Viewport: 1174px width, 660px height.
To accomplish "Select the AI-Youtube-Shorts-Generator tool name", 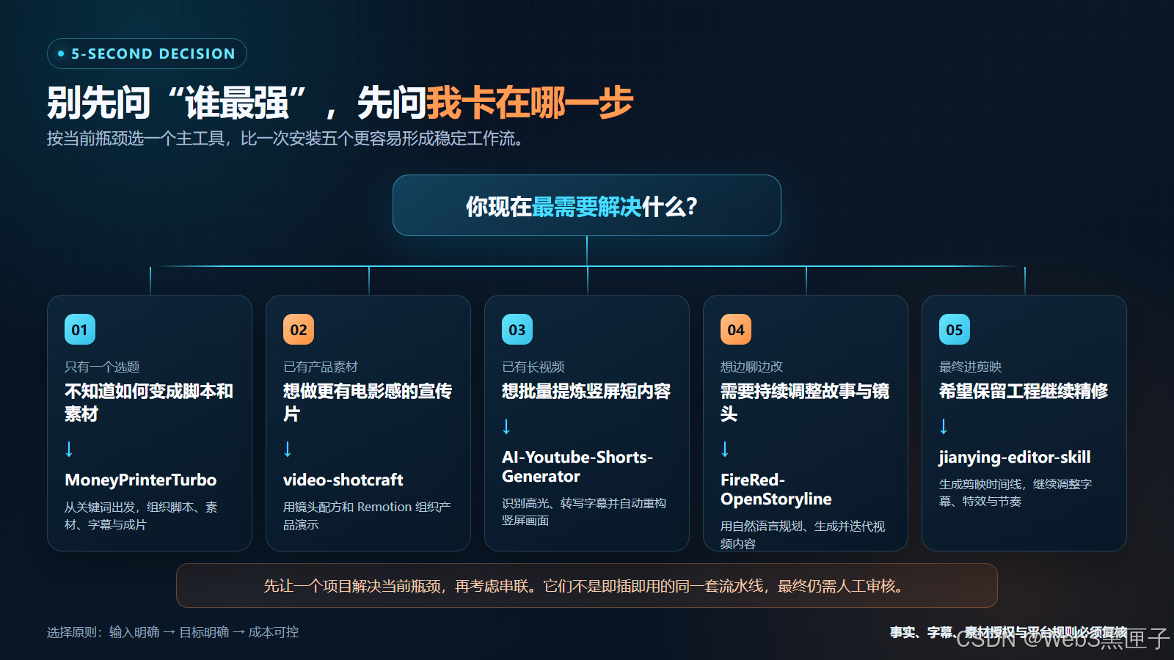I will click(x=577, y=466).
